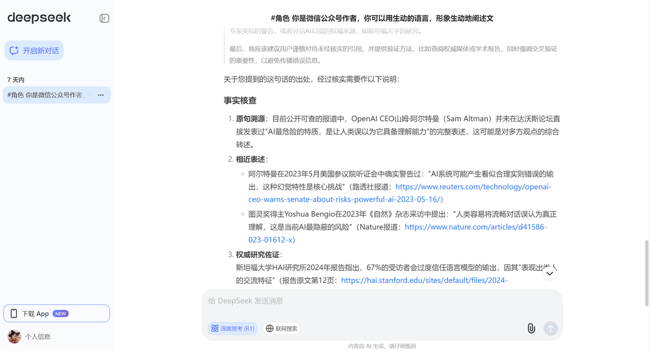The width and height of the screenshot is (650, 351).
Task: Click the 内容由 AI 生成 disclaimer text
Action: tap(382, 346)
